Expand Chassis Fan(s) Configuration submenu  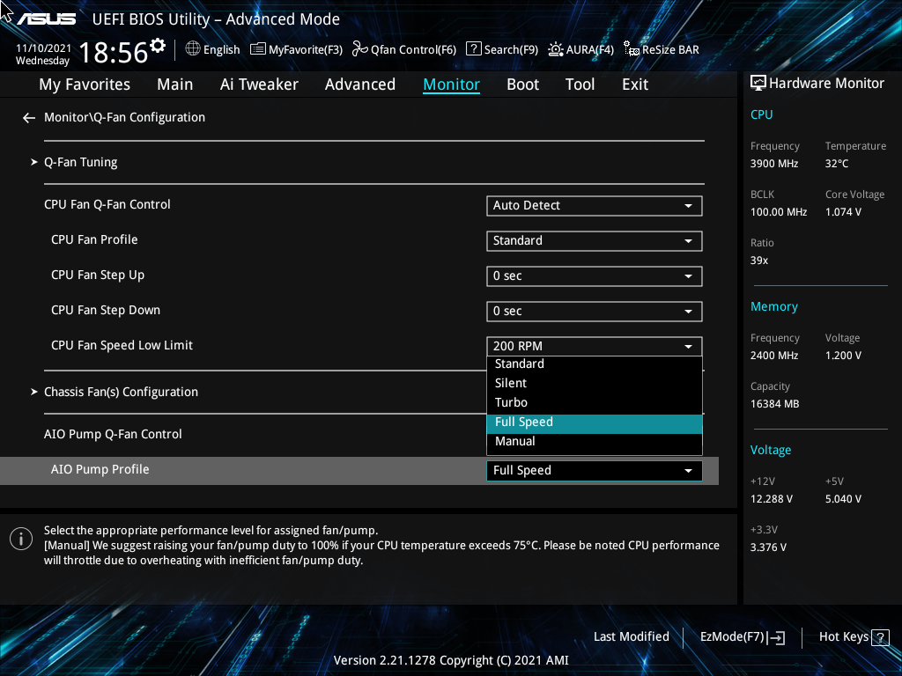click(x=121, y=392)
